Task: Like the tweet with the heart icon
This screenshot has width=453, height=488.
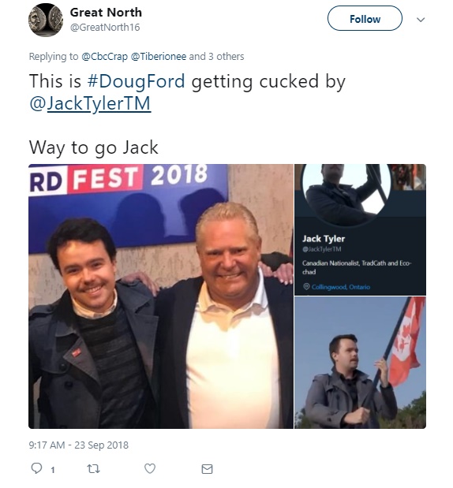Action: coord(150,468)
